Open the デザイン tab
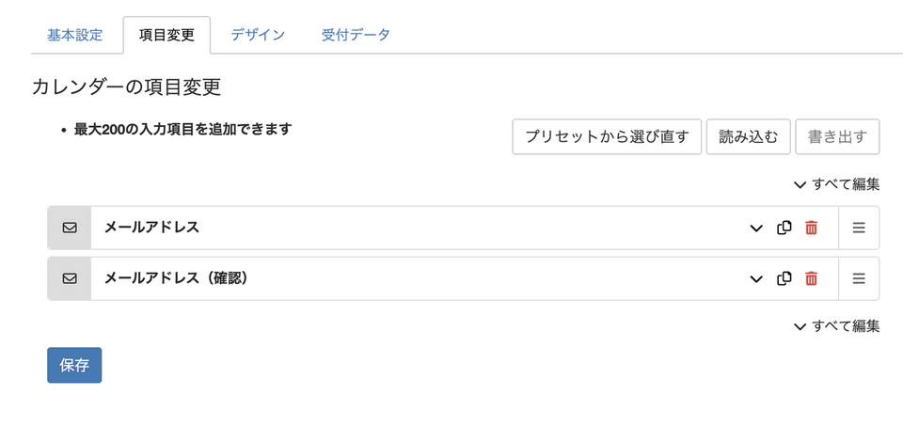Viewport: 903px width, 426px height. [x=258, y=35]
